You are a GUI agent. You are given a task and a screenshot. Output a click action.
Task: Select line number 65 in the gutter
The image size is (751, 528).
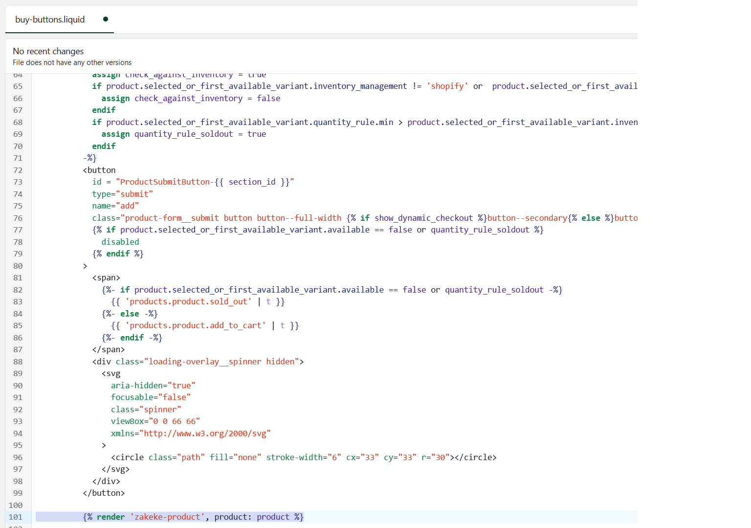coord(18,86)
